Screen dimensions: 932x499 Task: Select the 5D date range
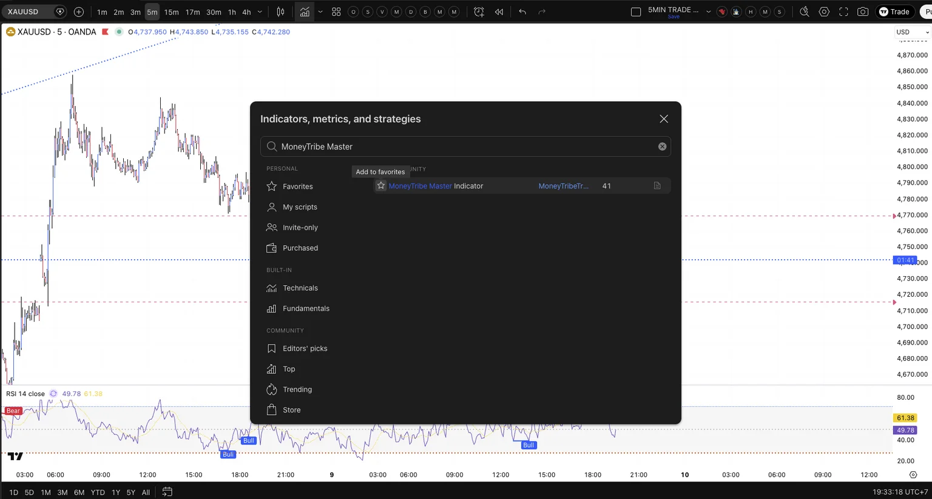click(x=29, y=492)
